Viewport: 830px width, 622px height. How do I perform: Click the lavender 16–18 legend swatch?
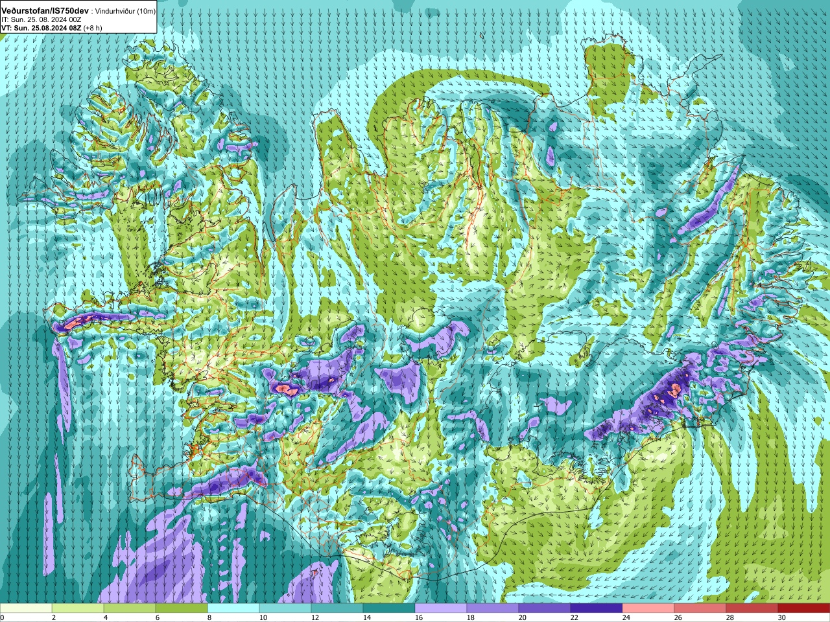click(441, 608)
